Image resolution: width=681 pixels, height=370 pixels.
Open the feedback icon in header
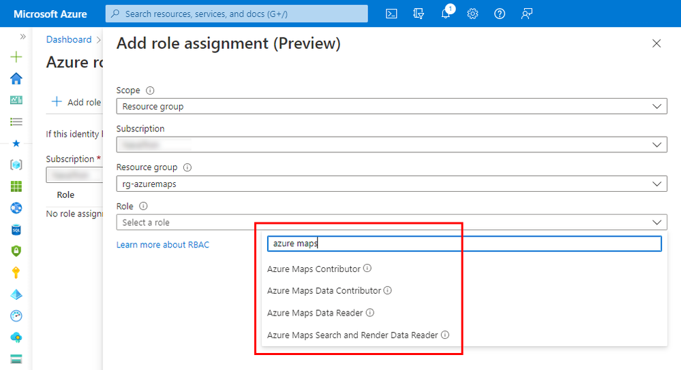526,14
